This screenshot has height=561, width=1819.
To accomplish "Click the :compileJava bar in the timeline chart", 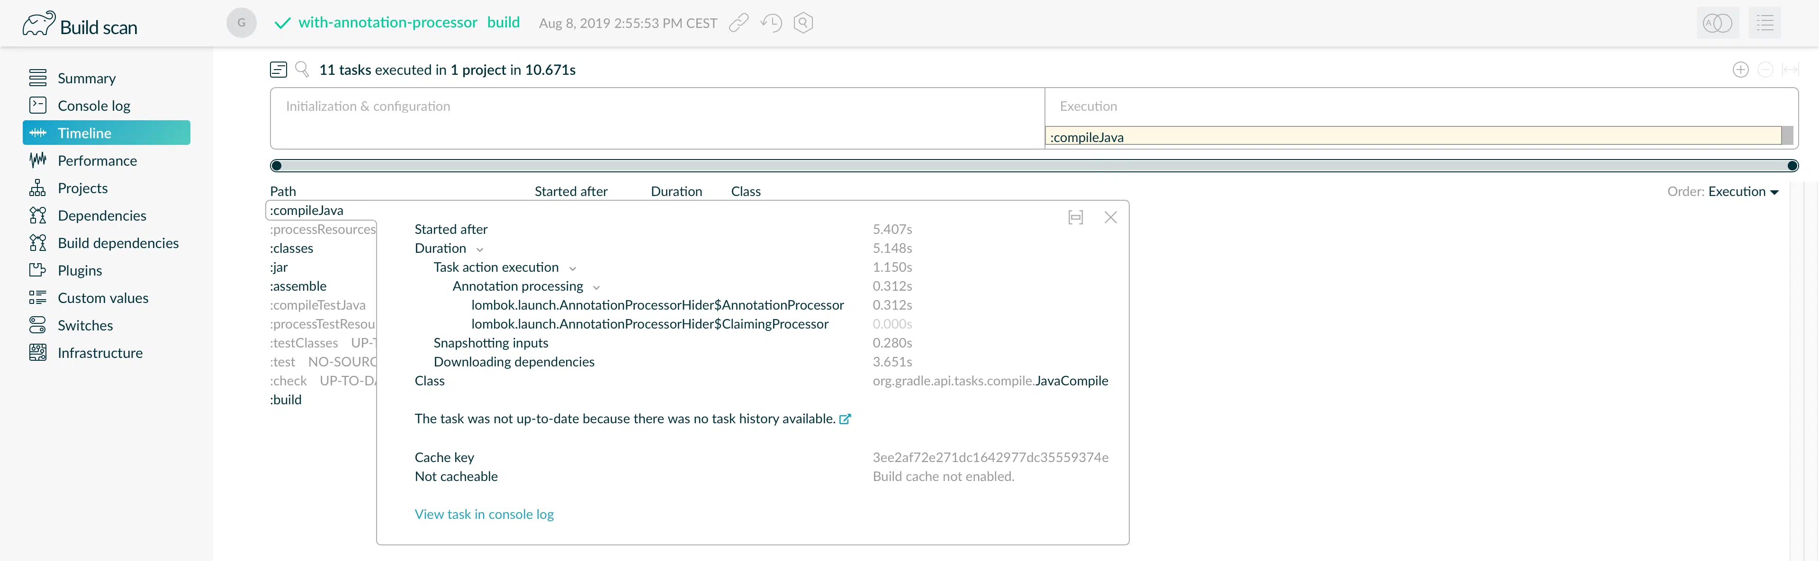I will point(1413,136).
